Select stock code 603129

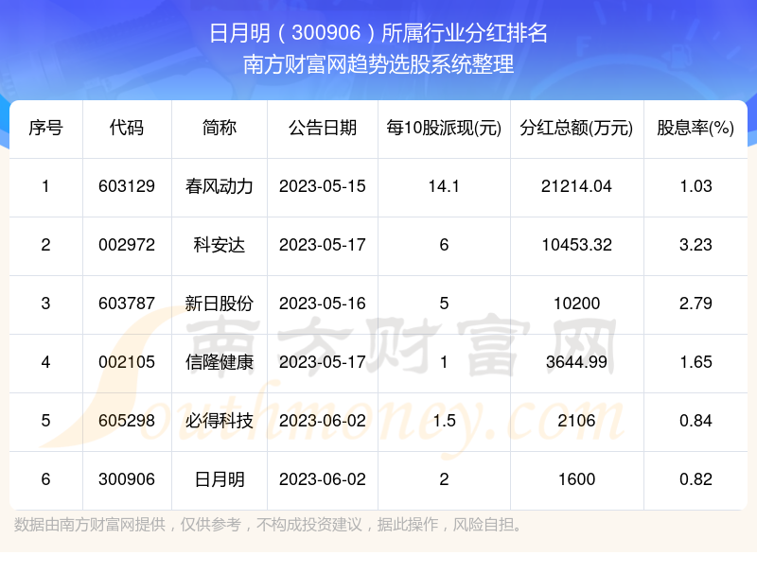point(127,186)
